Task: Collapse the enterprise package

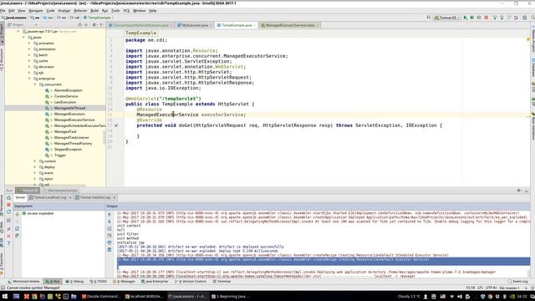Action: tap(29, 79)
